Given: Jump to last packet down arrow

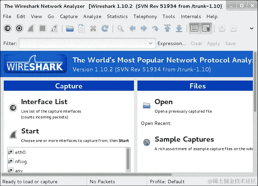Looking at the screenshot, I should (179, 28).
